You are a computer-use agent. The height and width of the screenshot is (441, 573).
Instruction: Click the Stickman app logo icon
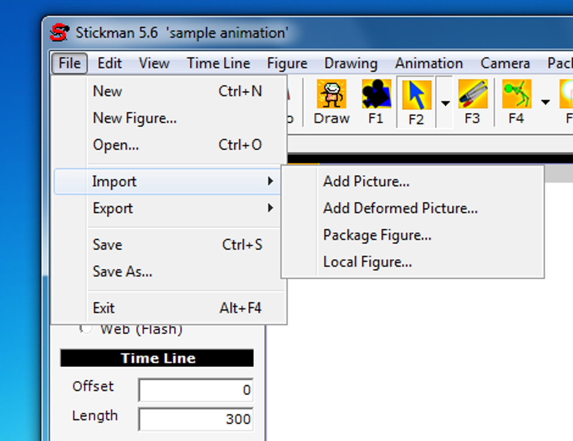(x=59, y=33)
